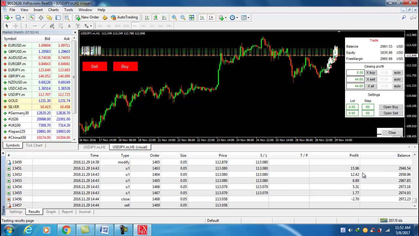Open the Charts menu

(53, 10)
